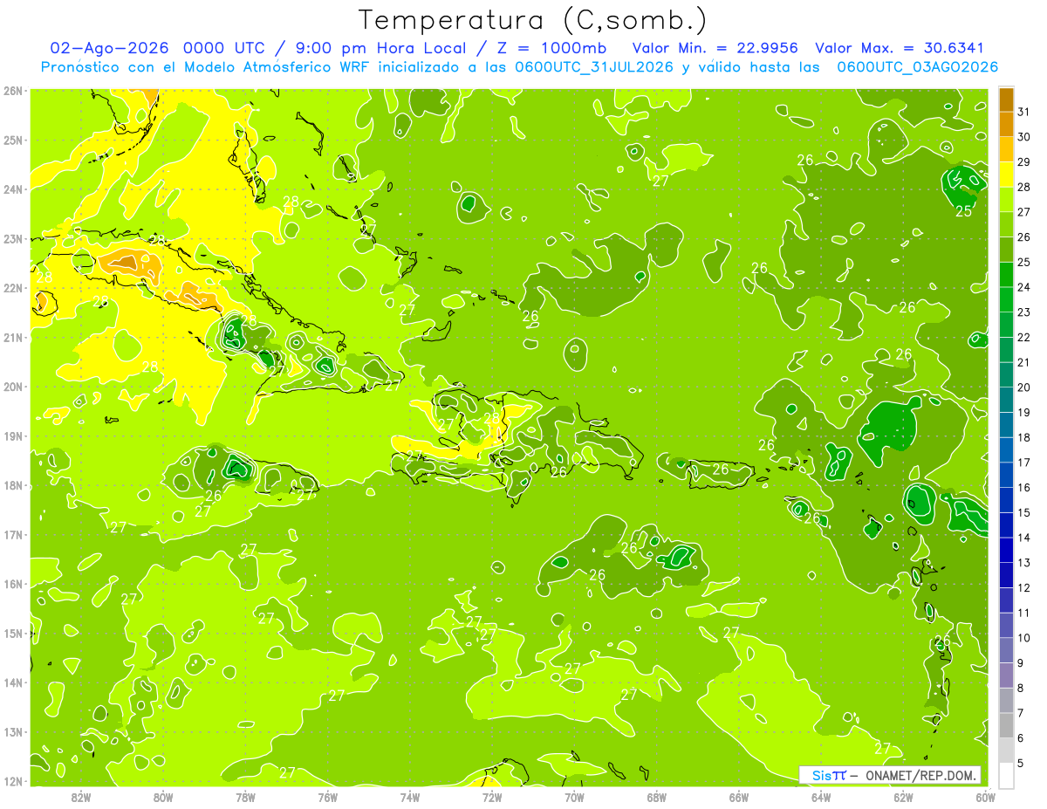The width and height of the screenshot is (1047, 809).
Task: Click the 60W longitude axis label
Action: tap(985, 796)
